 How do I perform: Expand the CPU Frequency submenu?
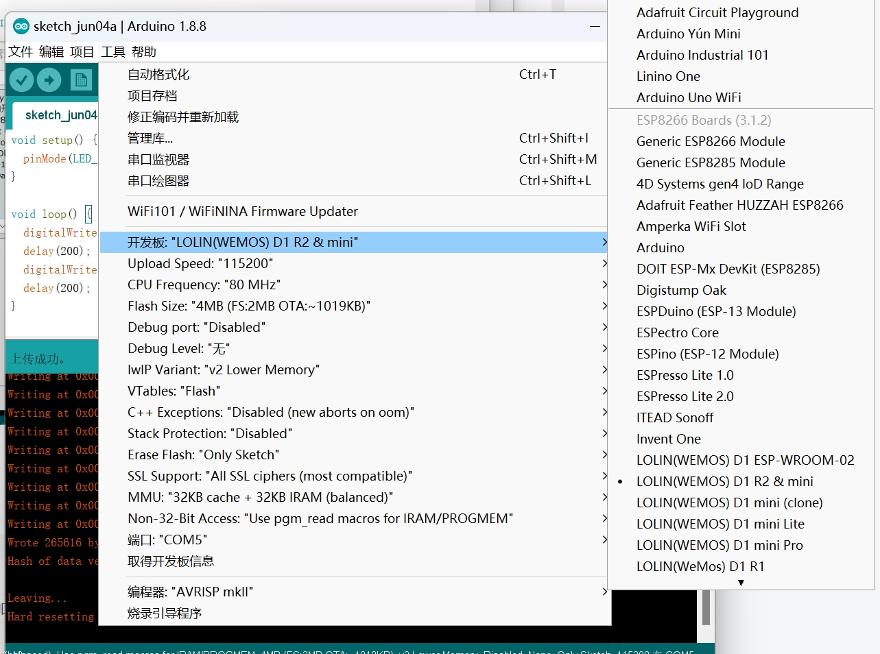point(354,285)
